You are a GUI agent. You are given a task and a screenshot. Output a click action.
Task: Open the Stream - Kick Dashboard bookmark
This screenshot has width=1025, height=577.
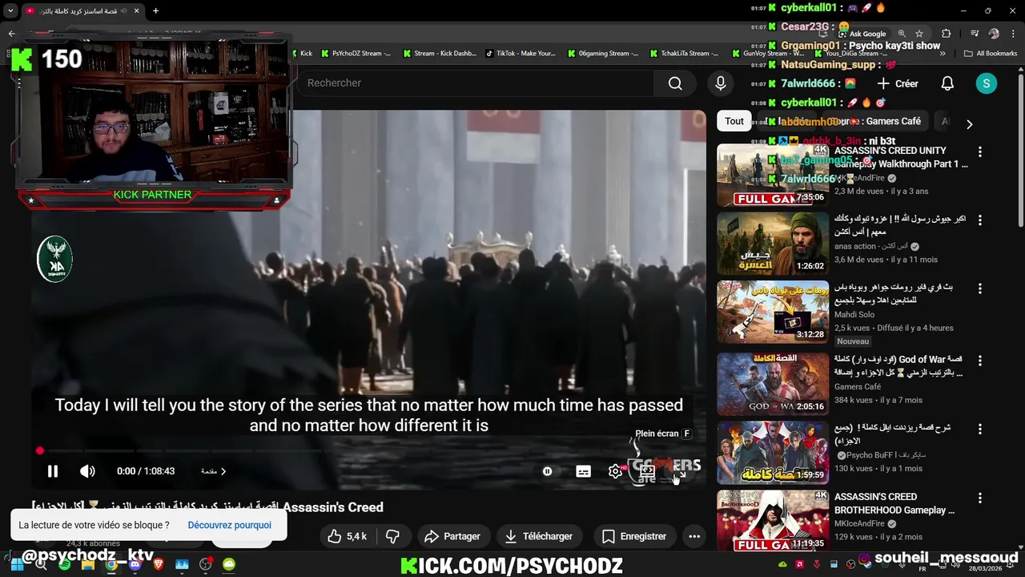439,54
